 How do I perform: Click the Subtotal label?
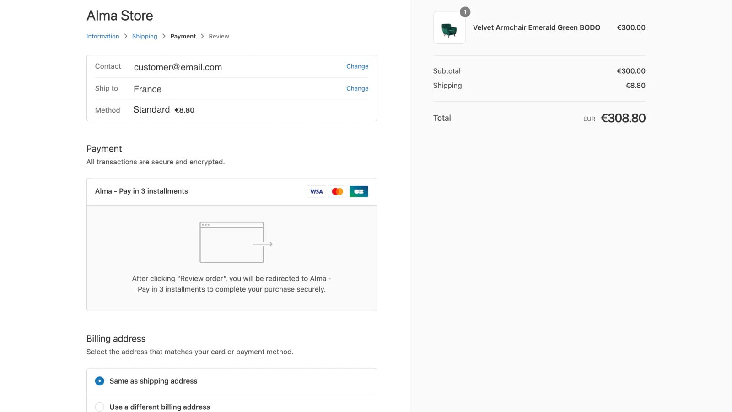(x=447, y=71)
